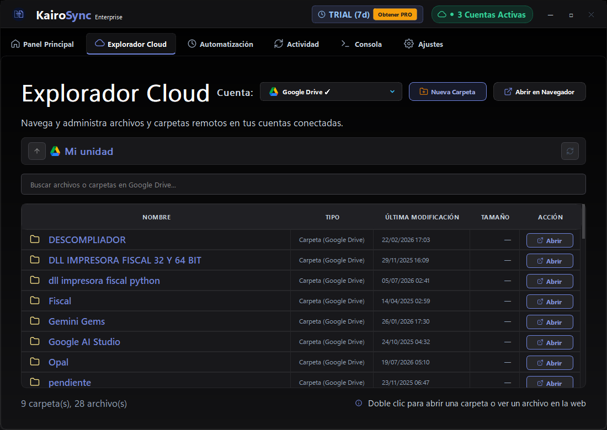Sort by the TIPO column header

[332, 217]
